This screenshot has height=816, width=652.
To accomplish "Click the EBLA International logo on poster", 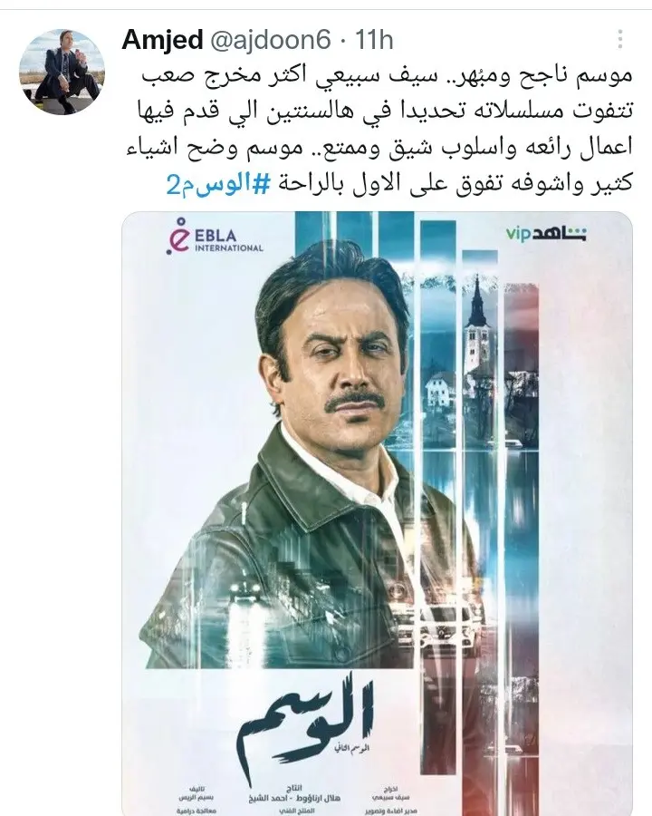I will pos(216,239).
